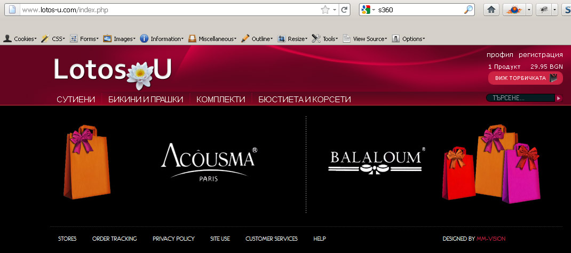Click the blue Information icon
This screenshot has width=571, height=253.
coord(144,38)
